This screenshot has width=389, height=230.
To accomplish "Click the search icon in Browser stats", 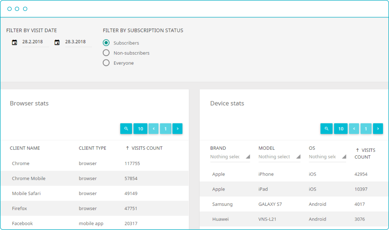I will coord(126,129).
